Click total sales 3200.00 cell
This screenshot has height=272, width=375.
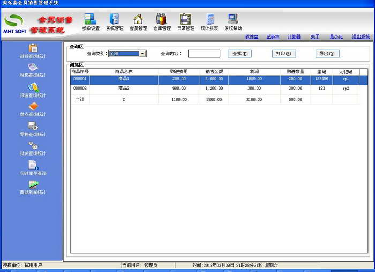click(x=214, y=99)
